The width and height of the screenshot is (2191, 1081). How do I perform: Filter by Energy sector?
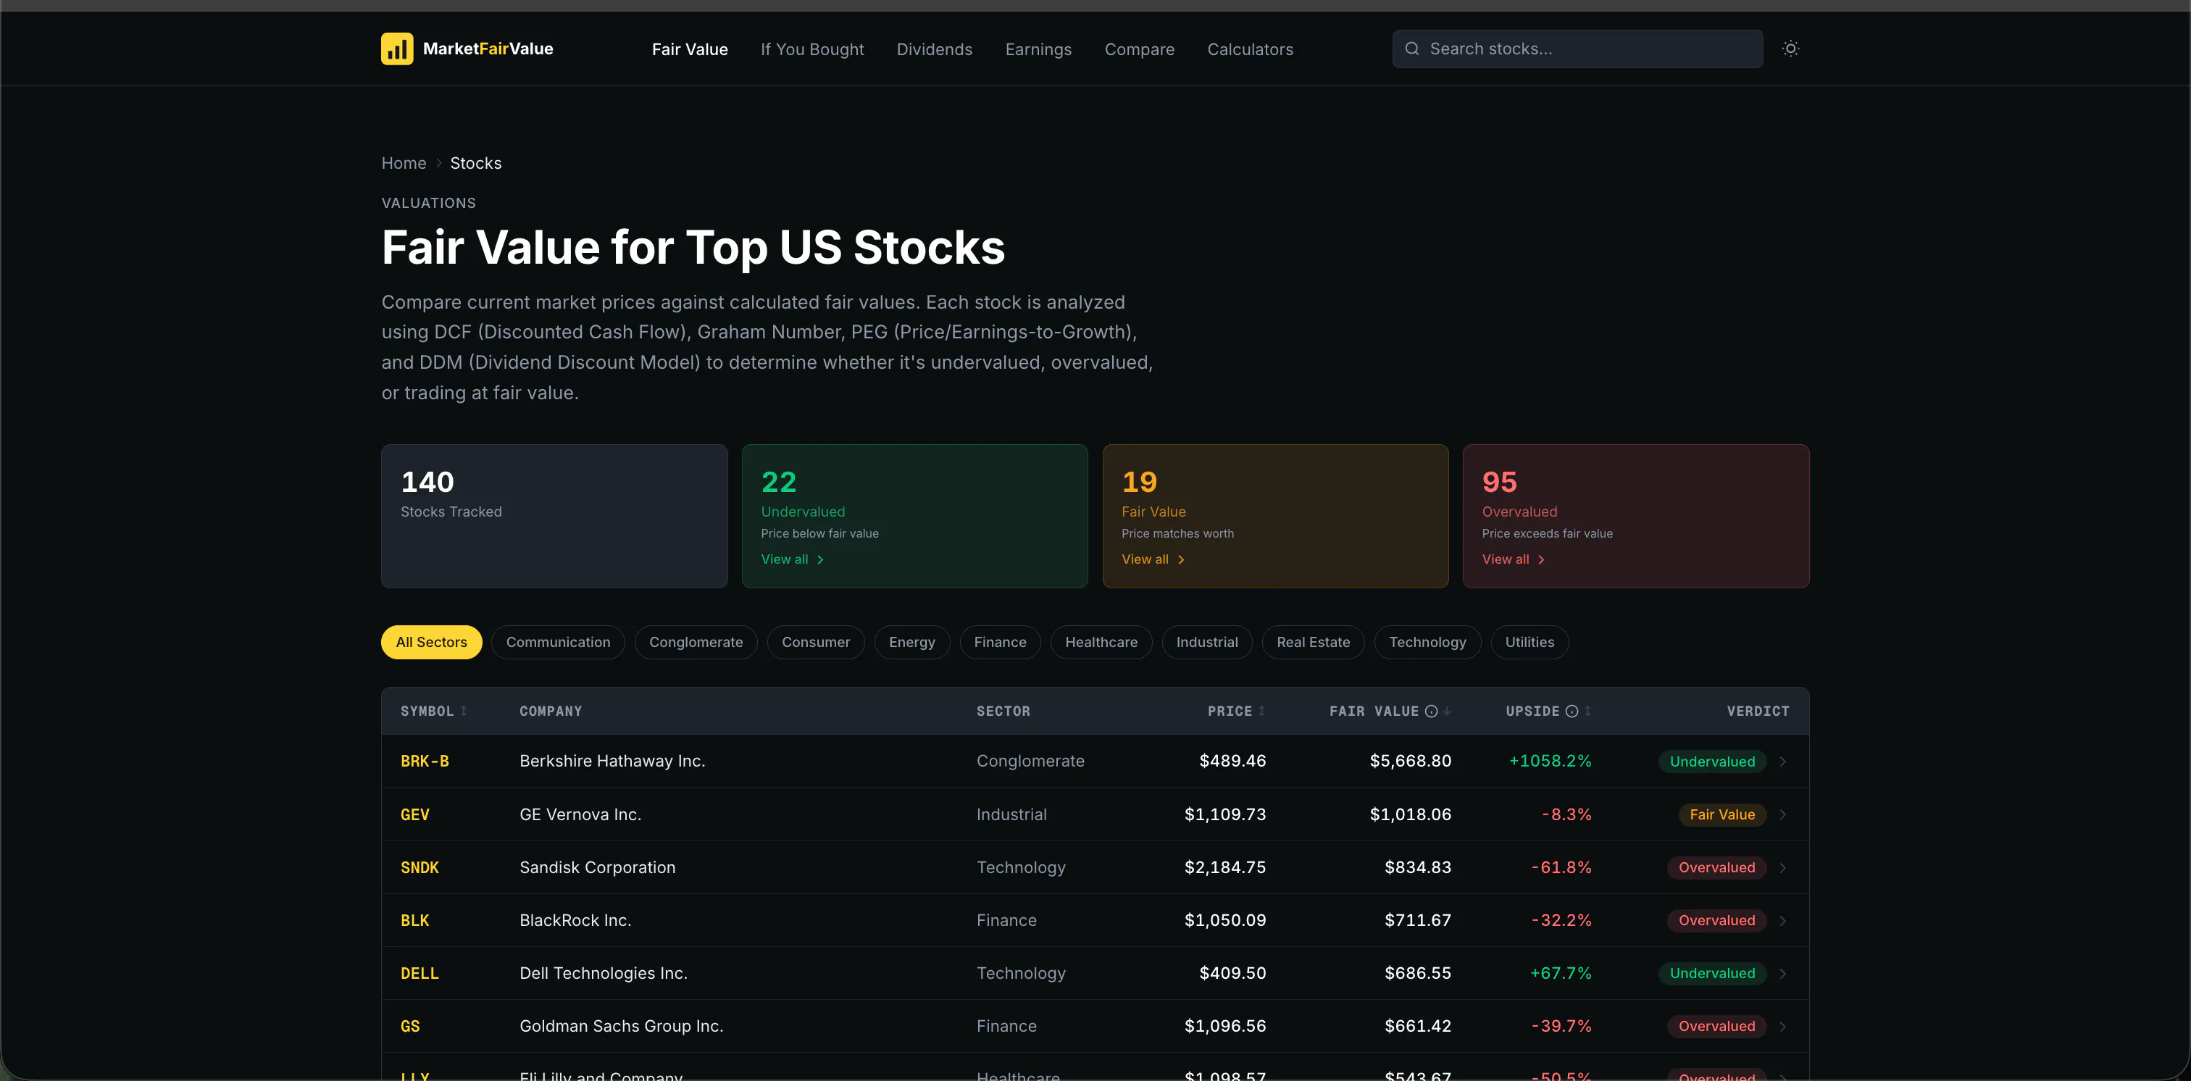[x=911, y=642]
